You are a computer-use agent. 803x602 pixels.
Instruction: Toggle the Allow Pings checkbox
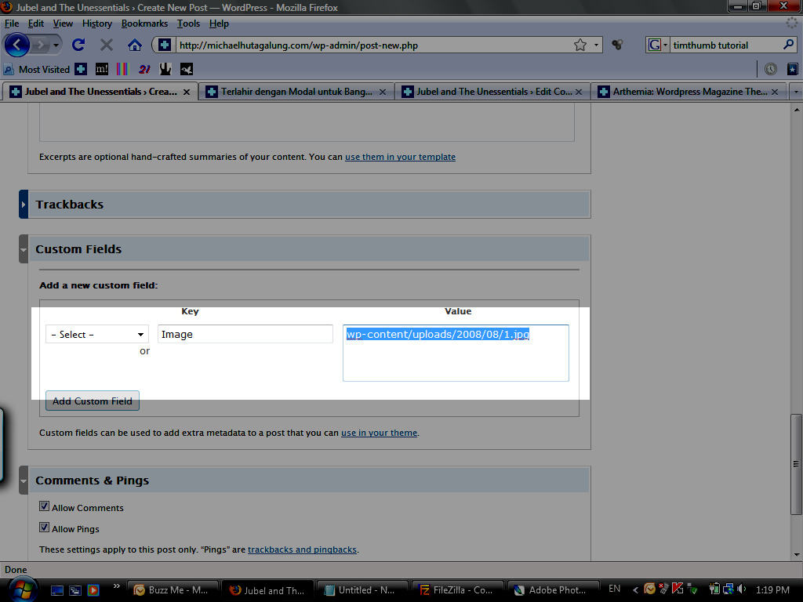[45, 528]
